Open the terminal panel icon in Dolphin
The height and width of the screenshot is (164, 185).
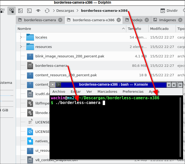[29, 11]
